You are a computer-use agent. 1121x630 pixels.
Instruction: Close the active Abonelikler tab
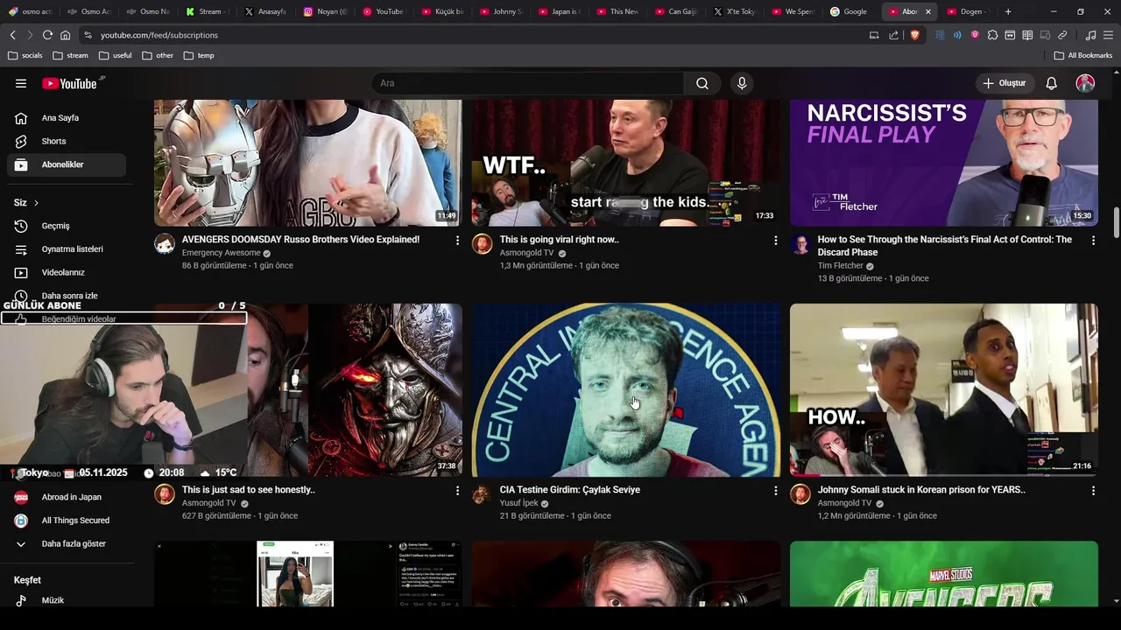point(928,11)
